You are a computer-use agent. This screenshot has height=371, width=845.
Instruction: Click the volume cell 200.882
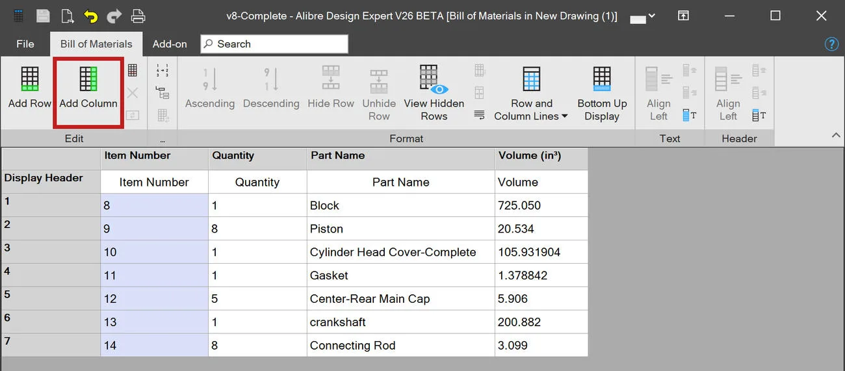coord(541,322)
